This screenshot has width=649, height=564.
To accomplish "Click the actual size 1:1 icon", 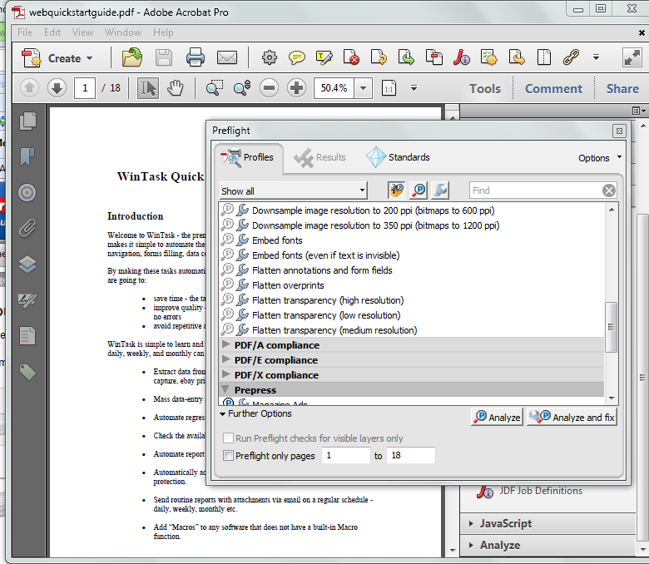I will pos(389,88).
